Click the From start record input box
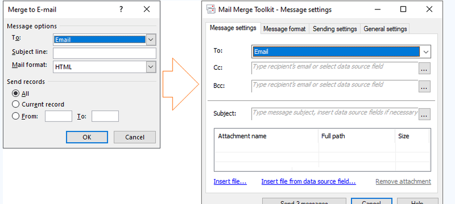455x204 pixels. pos(59,116)
